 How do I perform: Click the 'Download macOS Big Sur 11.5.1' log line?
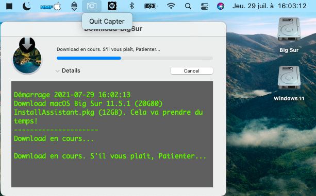point(88,103)
